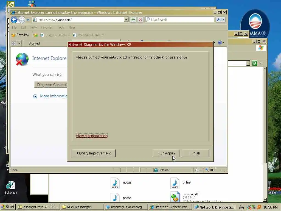Click the red Stop loading icon

(140, 20)
